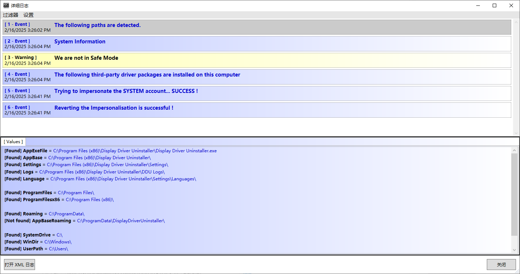Select event 1 'The following paths are detected.'
This screenshot has width=520, height=274.
click(x=257, y=27)
